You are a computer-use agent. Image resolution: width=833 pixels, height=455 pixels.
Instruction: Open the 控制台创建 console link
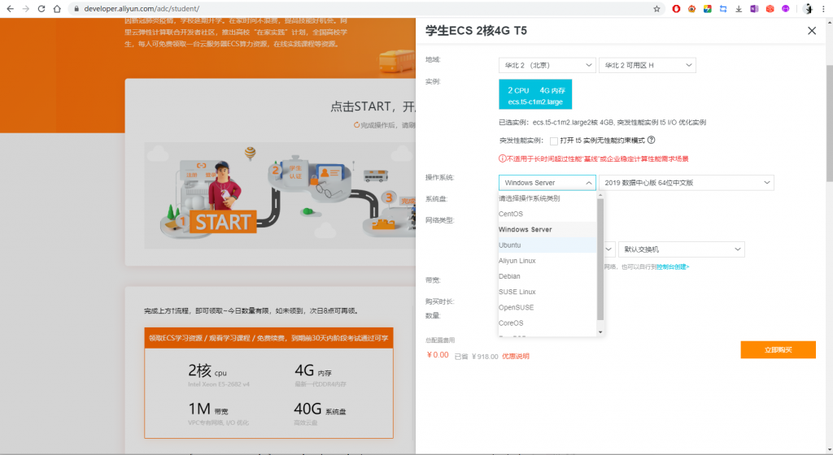pyautogui.click(x=673, y=266)
